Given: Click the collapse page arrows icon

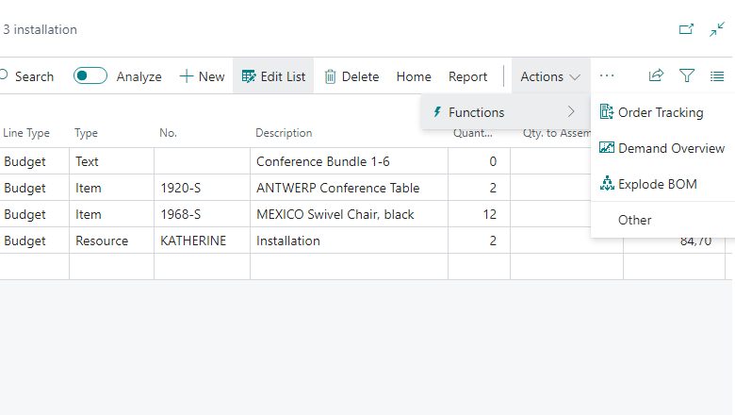Looking at the screenshot, I should click(x=717, y=29).
